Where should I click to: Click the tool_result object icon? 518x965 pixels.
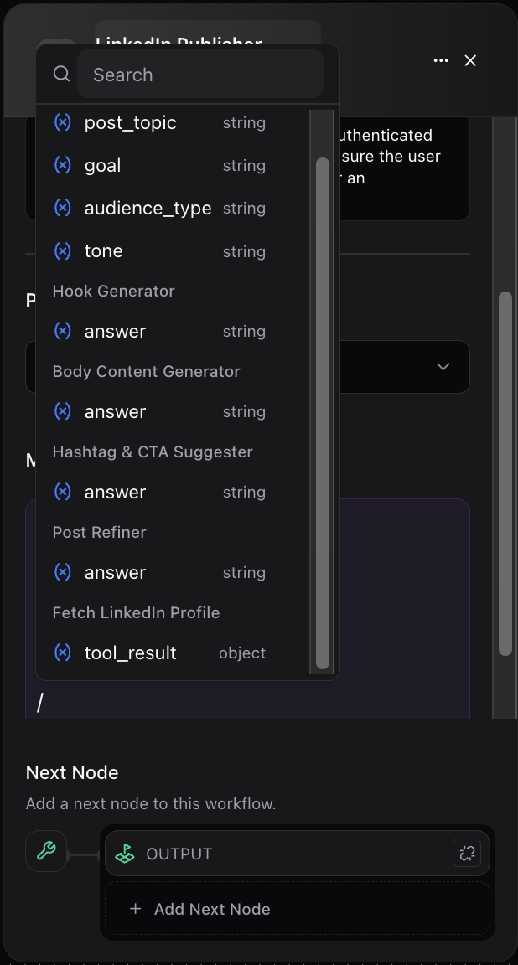[62, 653]
